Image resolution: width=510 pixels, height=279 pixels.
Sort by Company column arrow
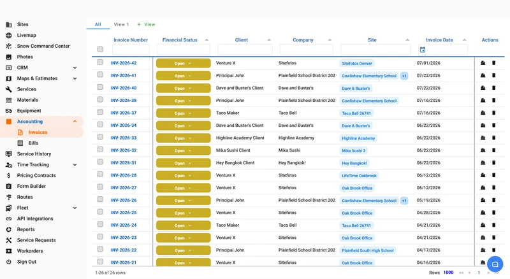330,40
